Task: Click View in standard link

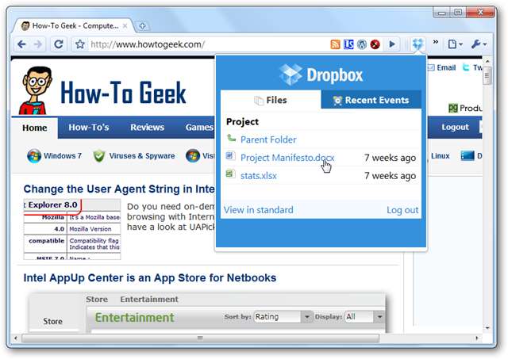Action: 258,210
